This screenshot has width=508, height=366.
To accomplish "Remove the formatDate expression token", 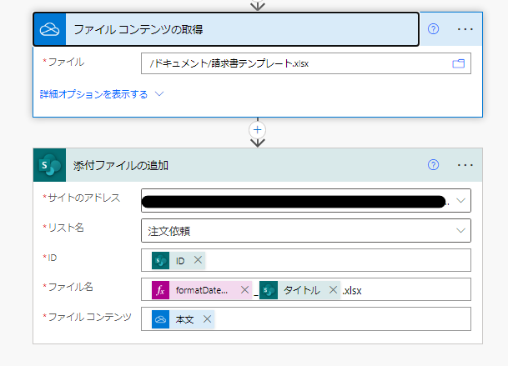I will (245, 290).
